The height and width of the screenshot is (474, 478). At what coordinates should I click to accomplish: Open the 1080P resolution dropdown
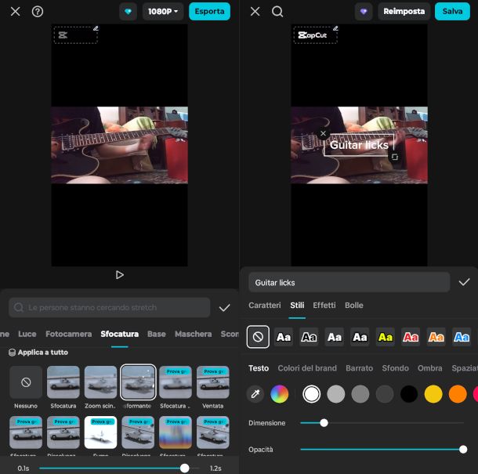(163, 12)
